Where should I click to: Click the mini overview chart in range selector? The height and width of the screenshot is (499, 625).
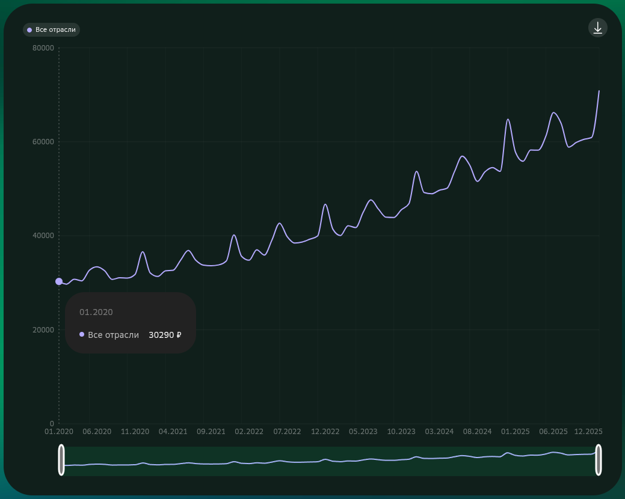(330, 461)
